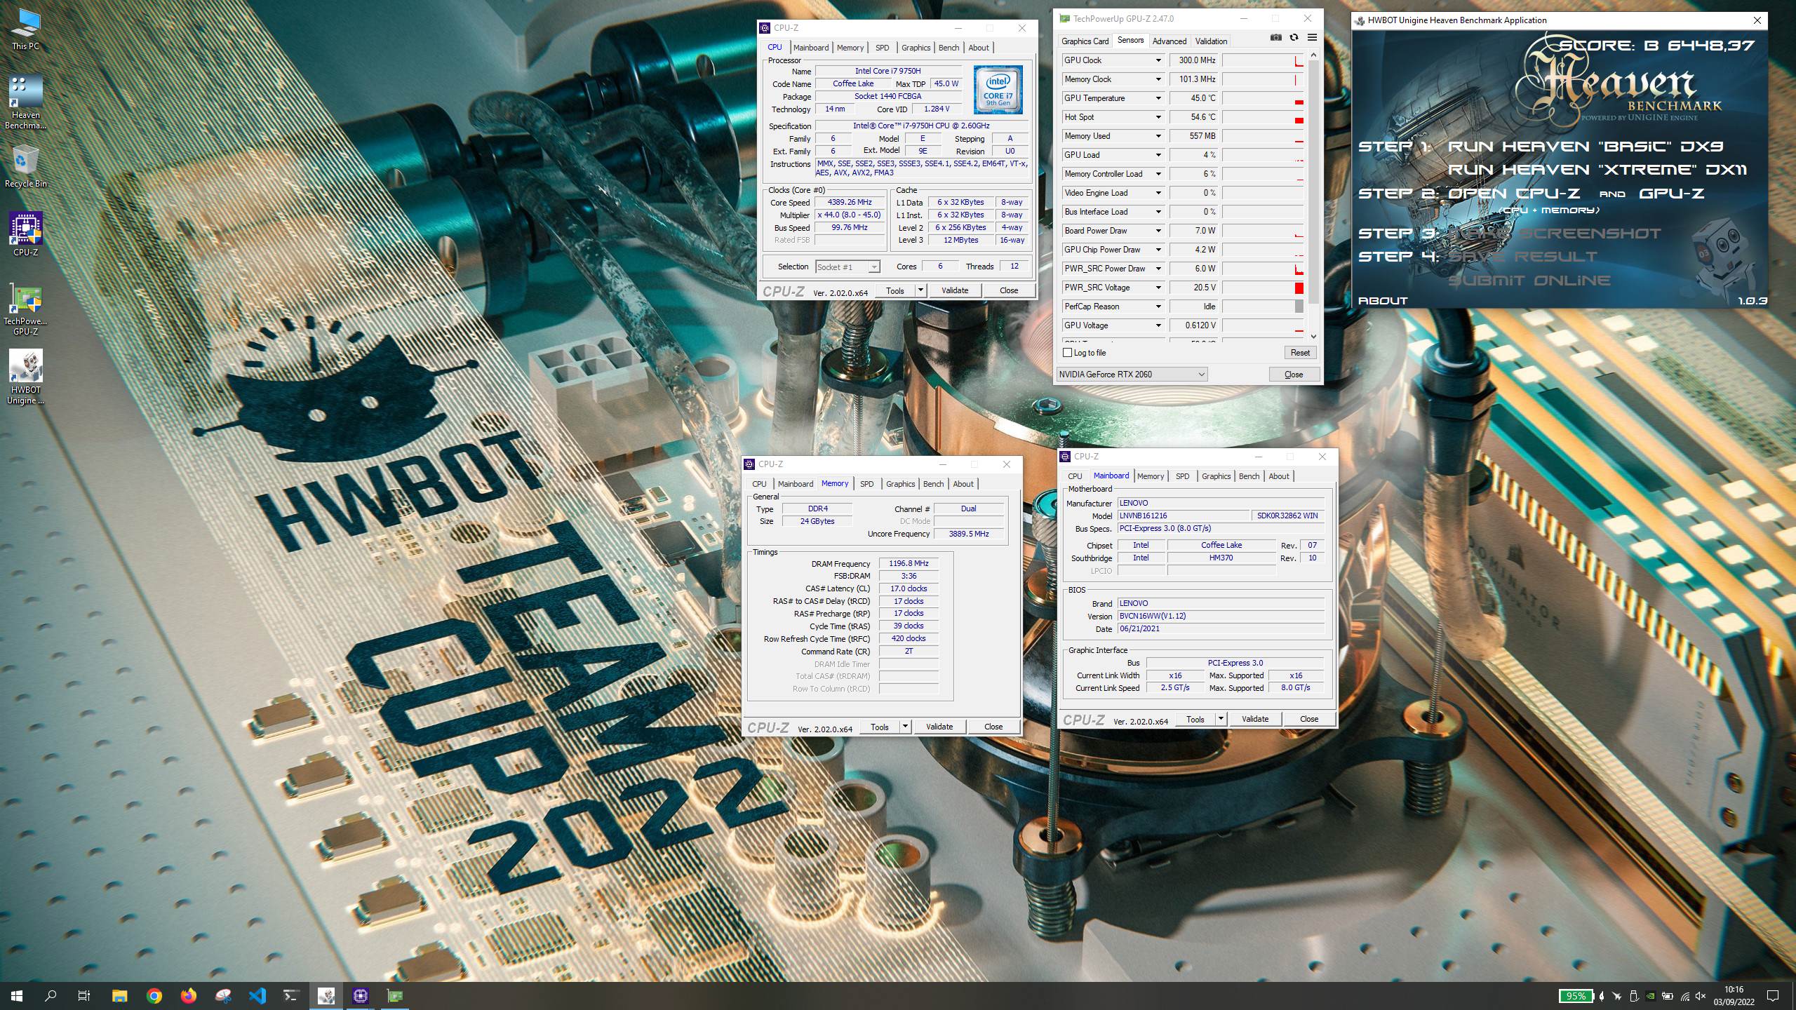Viewport: 1796px width, 1010px height.
Task: Open the Bench tab in top CPU-Z window
Action: click(949, 48)
